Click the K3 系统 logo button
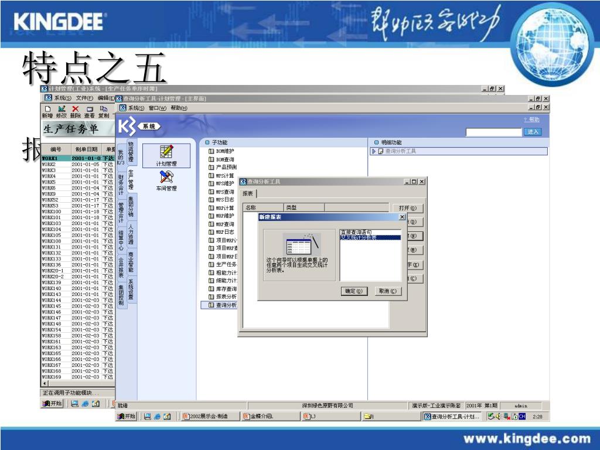The image size is (600, 450). [x=139, y=126]
